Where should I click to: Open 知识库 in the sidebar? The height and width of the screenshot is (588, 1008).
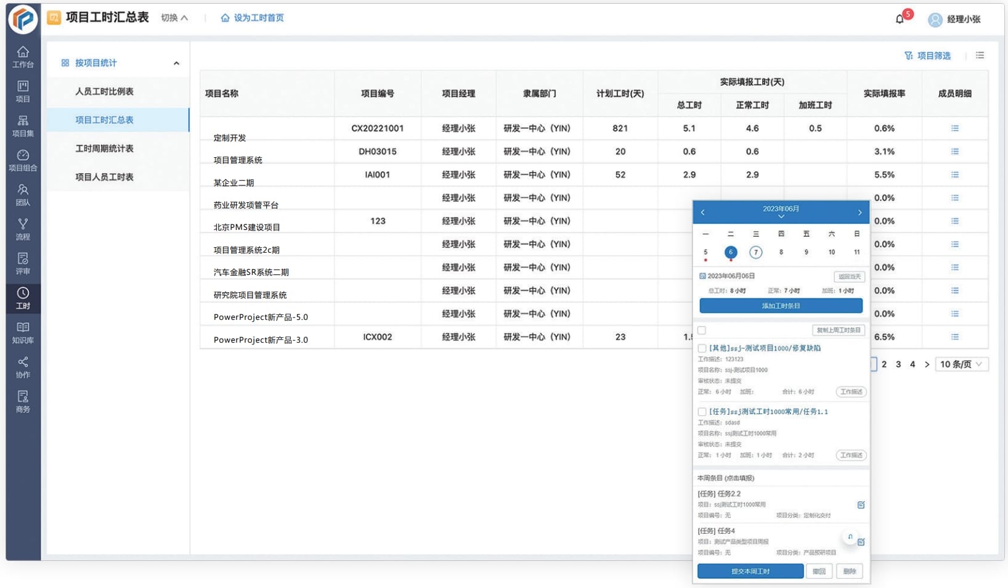click(23, 333)
